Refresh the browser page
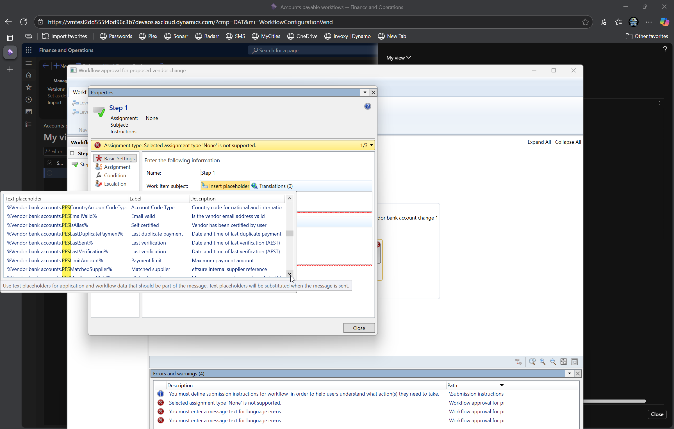Image resolution: width=674 pixels, height=429 pixels. (x=24, y=22)
